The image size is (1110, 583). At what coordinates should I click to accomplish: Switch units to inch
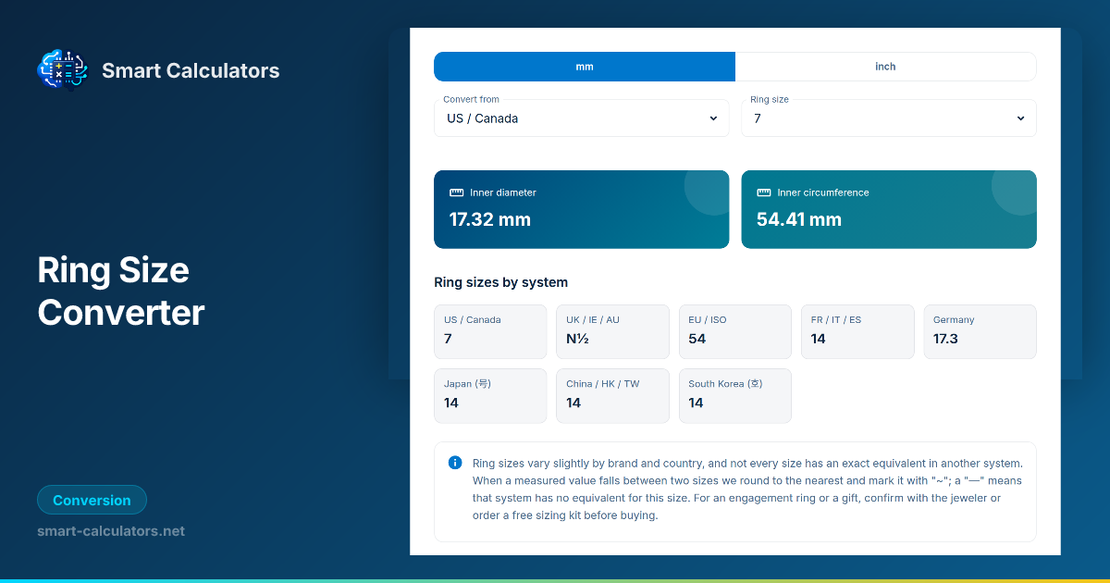pos(885,67)
